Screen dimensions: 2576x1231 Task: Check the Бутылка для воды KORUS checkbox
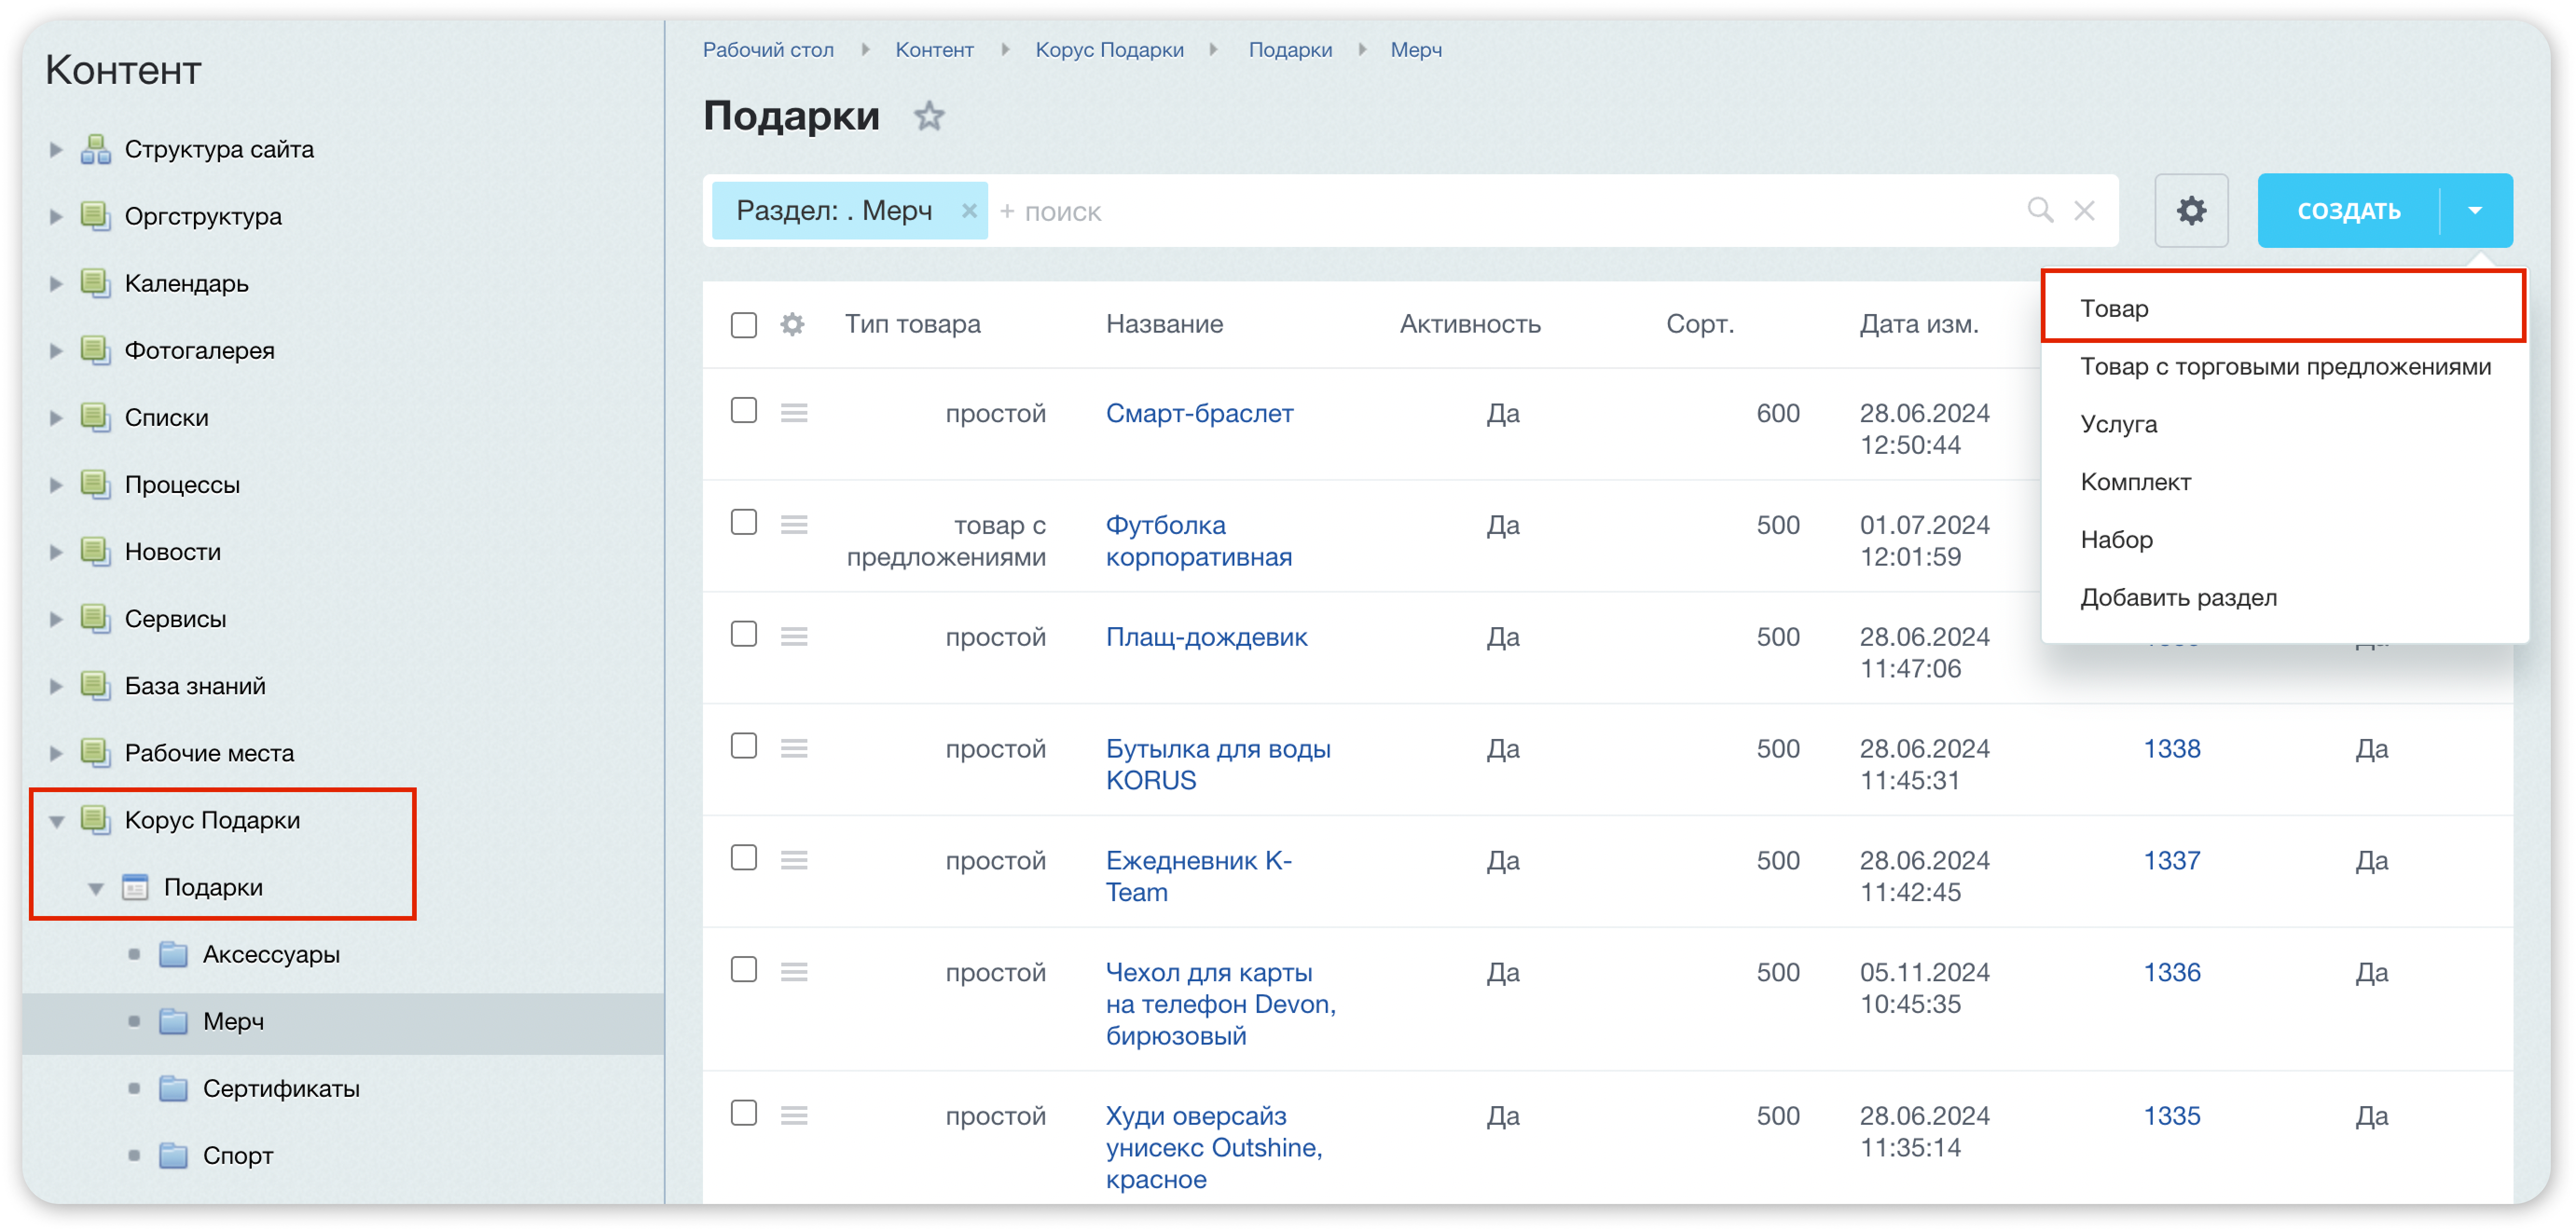pyautogui.click(x=744, y=746)
